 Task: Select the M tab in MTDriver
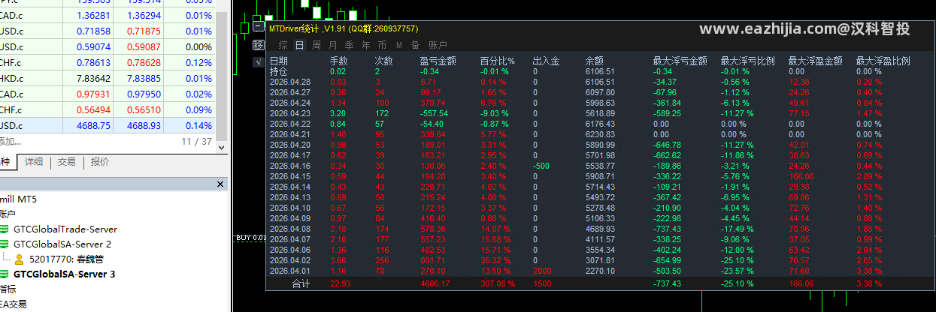[399, 45]
